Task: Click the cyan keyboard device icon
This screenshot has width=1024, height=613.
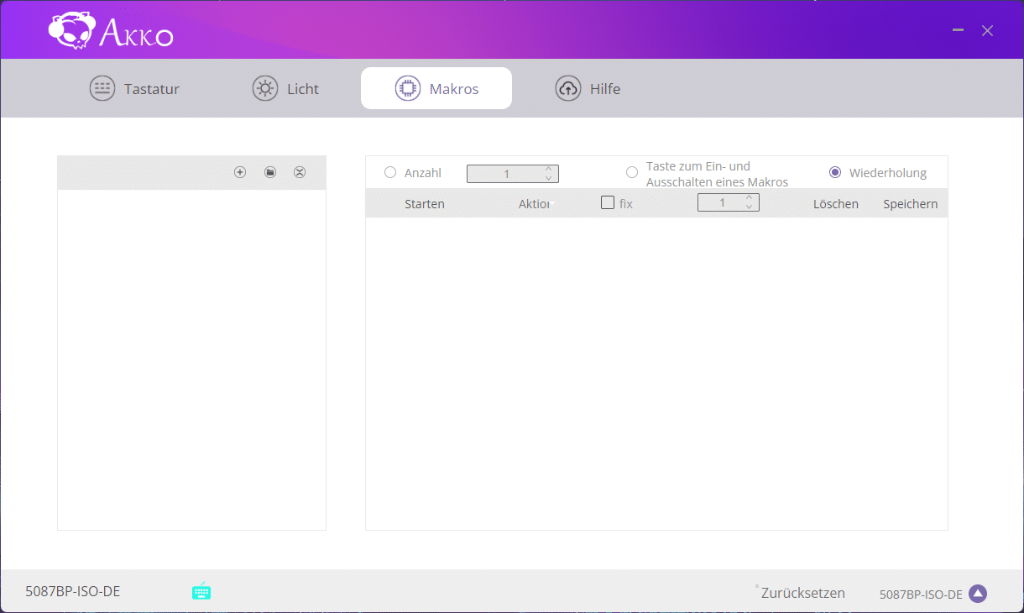Action: tap(201, 591)
